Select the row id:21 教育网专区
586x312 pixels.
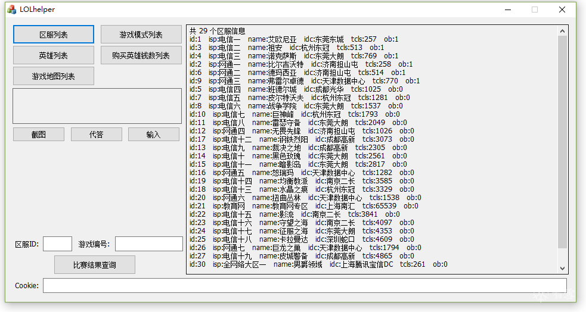tap(304, 206)
